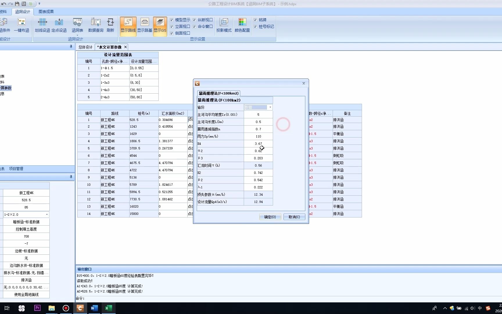This screenshot has width=502, height=314.
Task: Switch to the 图表成果 ribbon tab
Action: (46, 12)
